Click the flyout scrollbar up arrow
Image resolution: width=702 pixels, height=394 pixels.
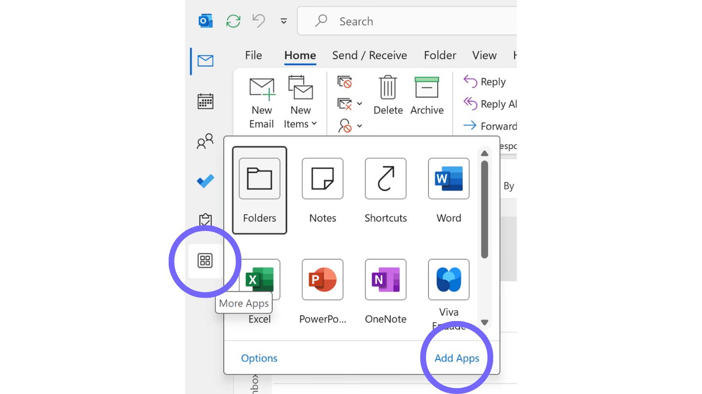coord(485,153)
